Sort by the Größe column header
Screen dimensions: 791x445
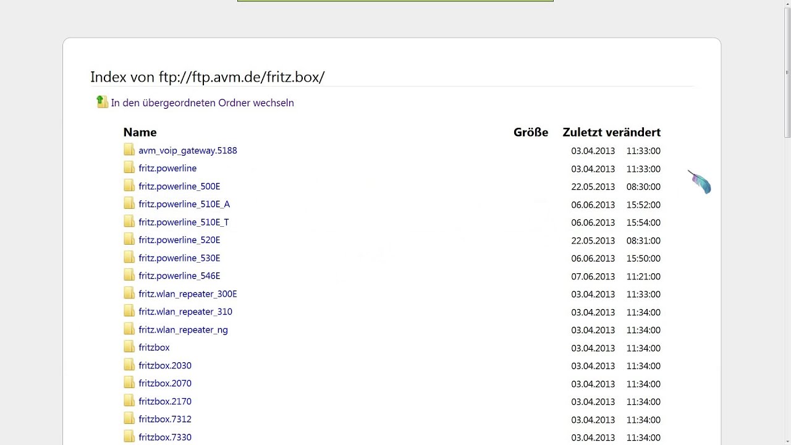click(531, 132)
